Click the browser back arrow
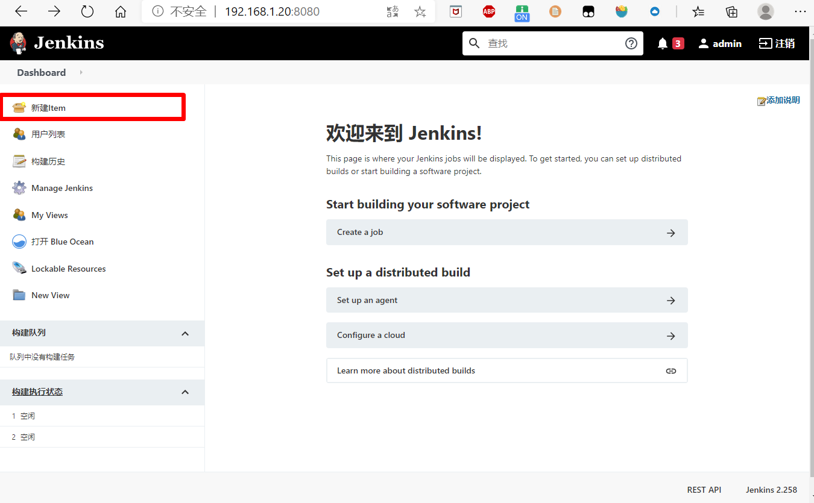The height and width of the screenshot is (503, 814). [x=21, y=11]
